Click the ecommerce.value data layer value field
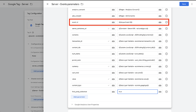The height and width of the screenshot is (112, 196). point(137,79)
